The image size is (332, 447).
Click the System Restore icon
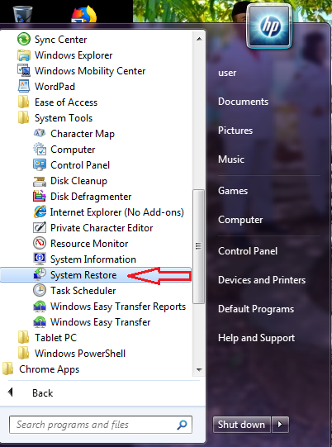click(40, 274)
